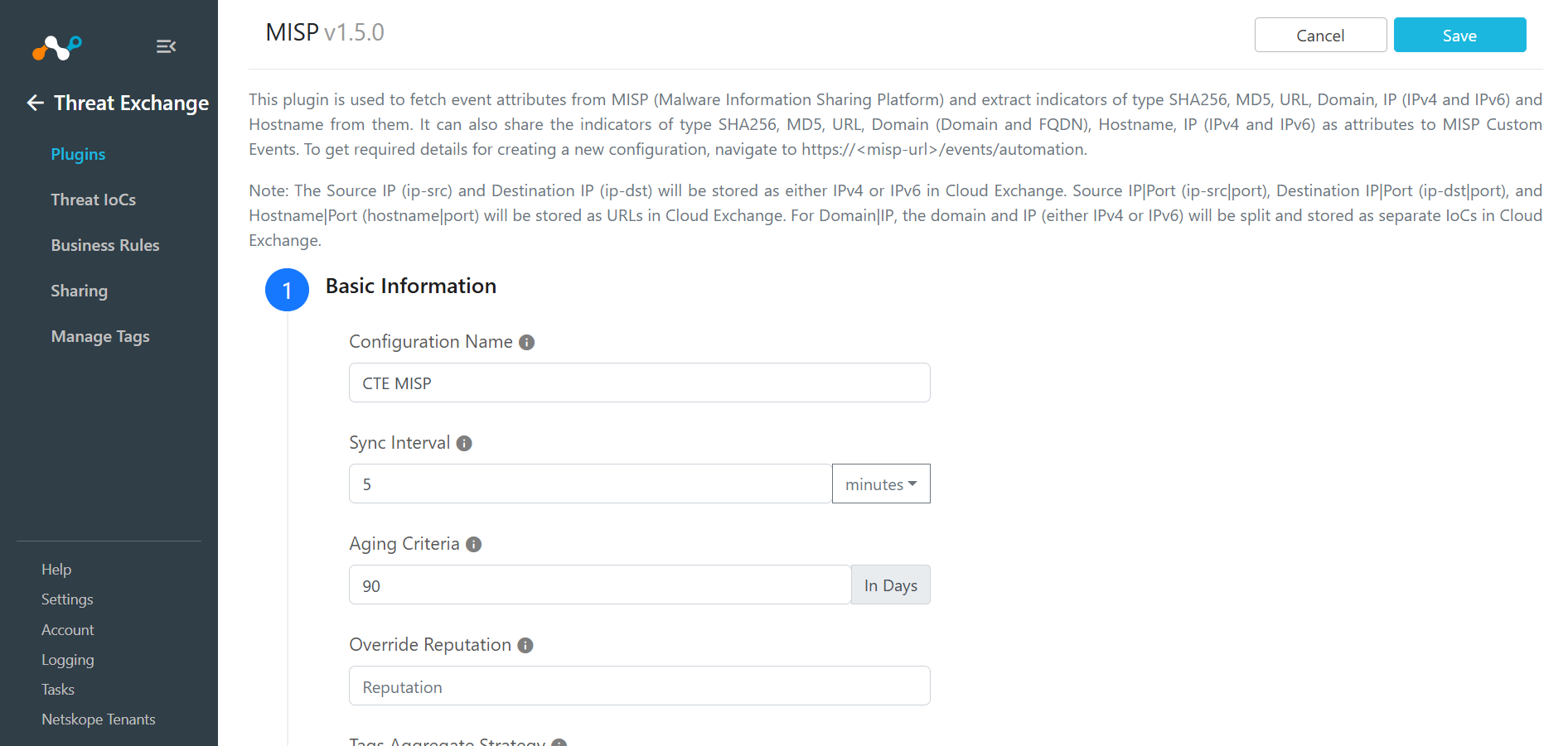Collapse the sidebar menu icon

166,46
